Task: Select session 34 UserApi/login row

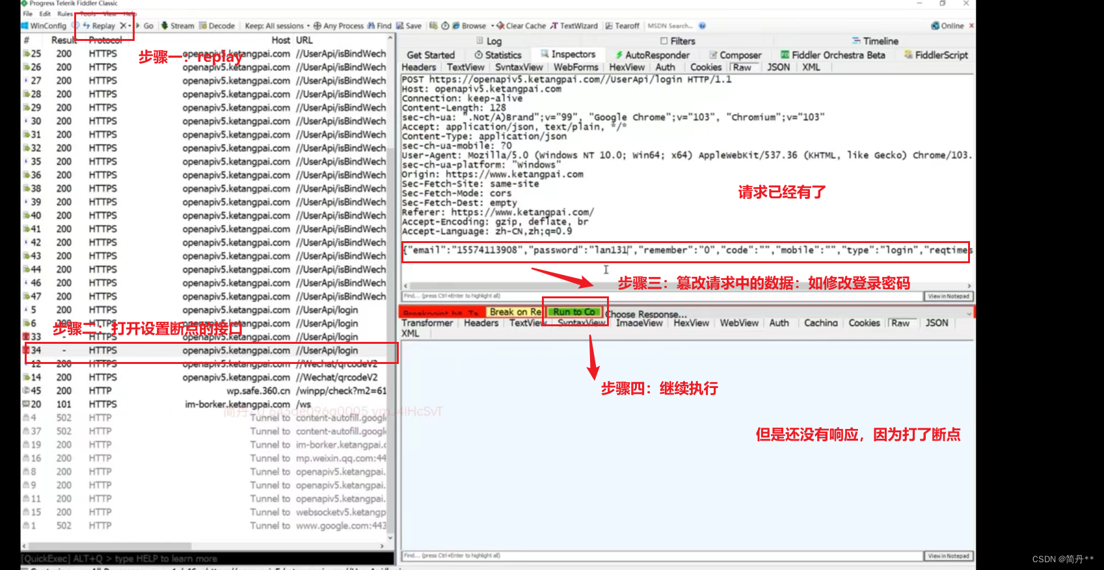Action: [204, 350]
